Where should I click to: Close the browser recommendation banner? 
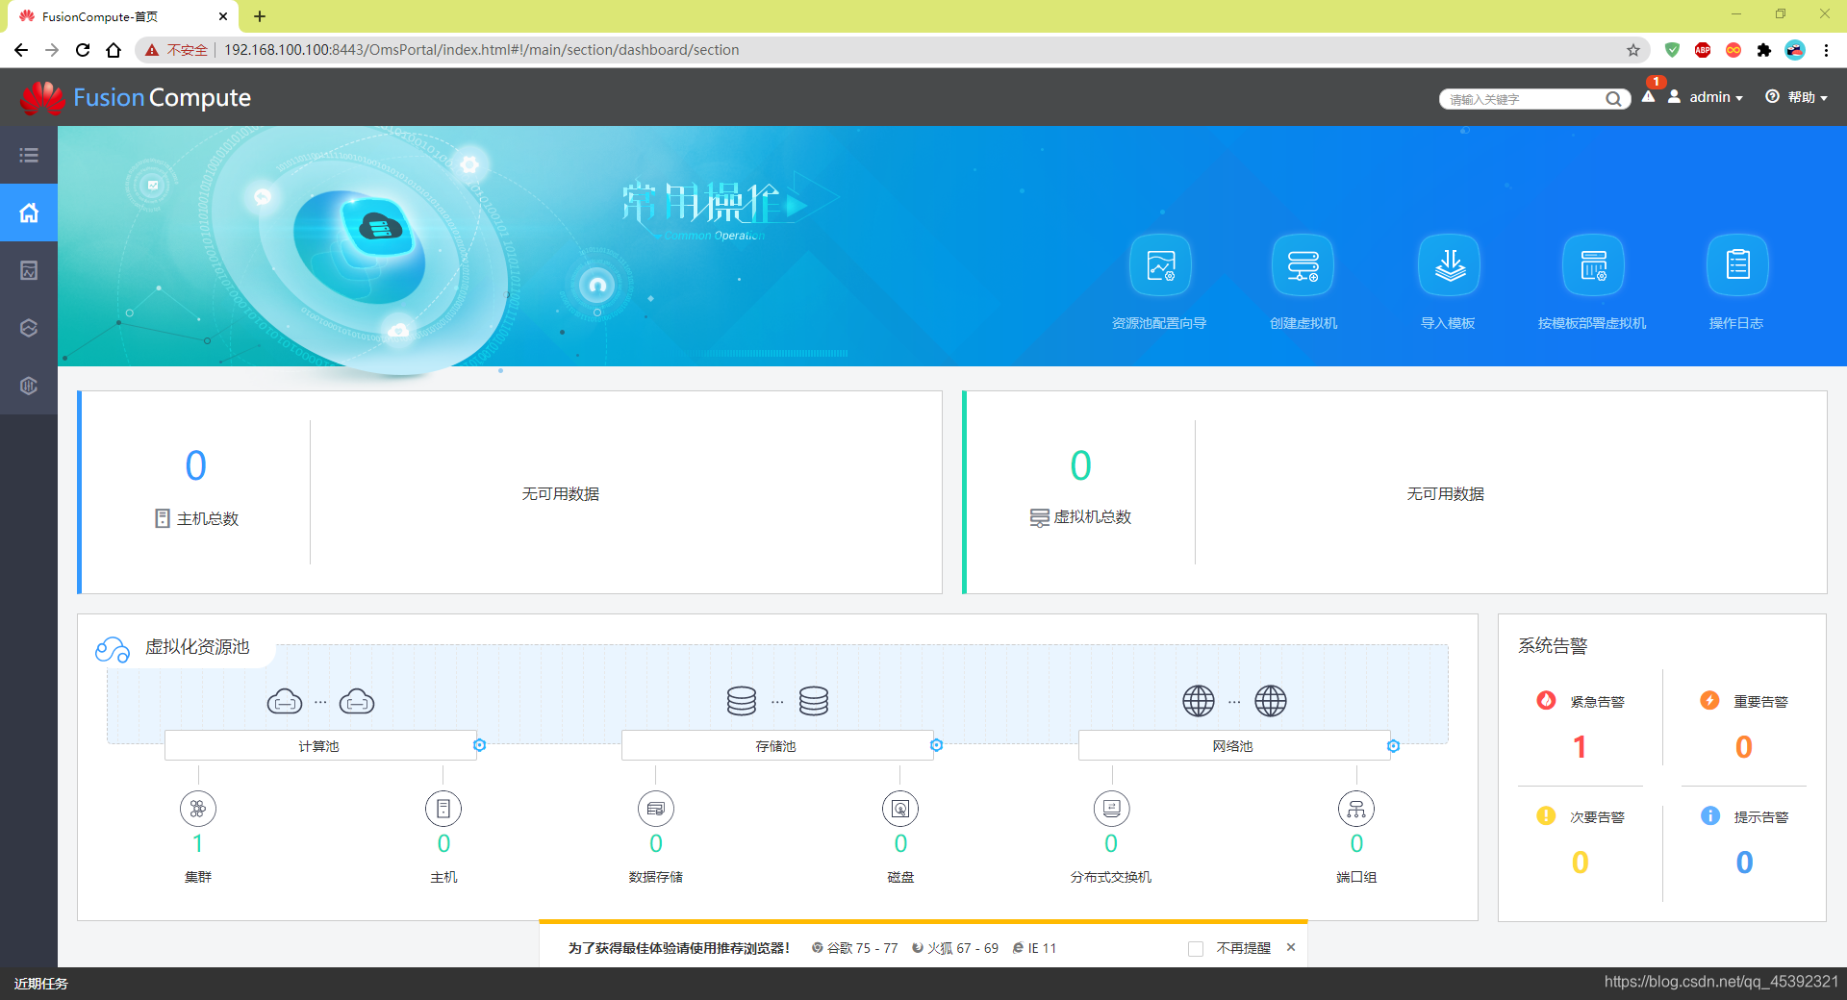[1291, 947]
